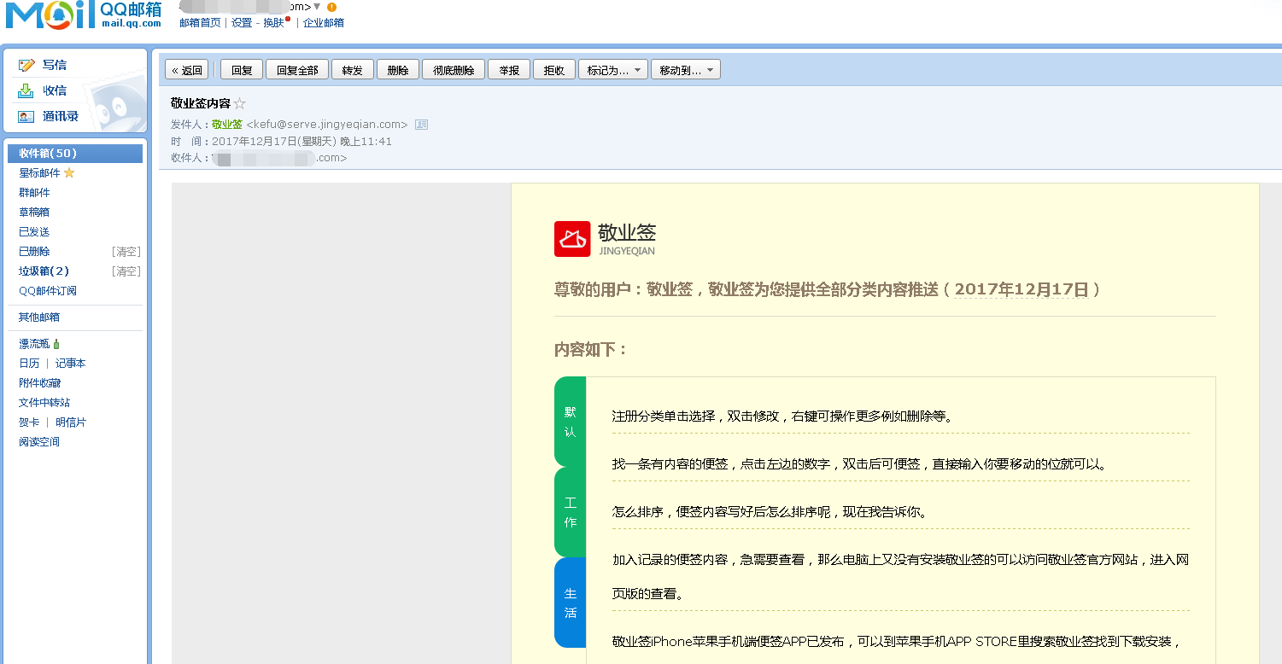The width and height of the screenshot is (1282, 664).
Task: Select the 默认 category tab in email
Action: (x=570, y=422)
